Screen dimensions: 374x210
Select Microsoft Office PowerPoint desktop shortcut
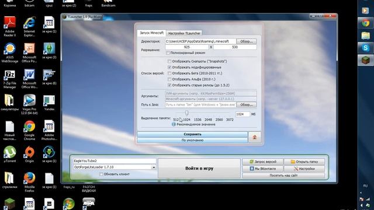(x=29, y=52)
